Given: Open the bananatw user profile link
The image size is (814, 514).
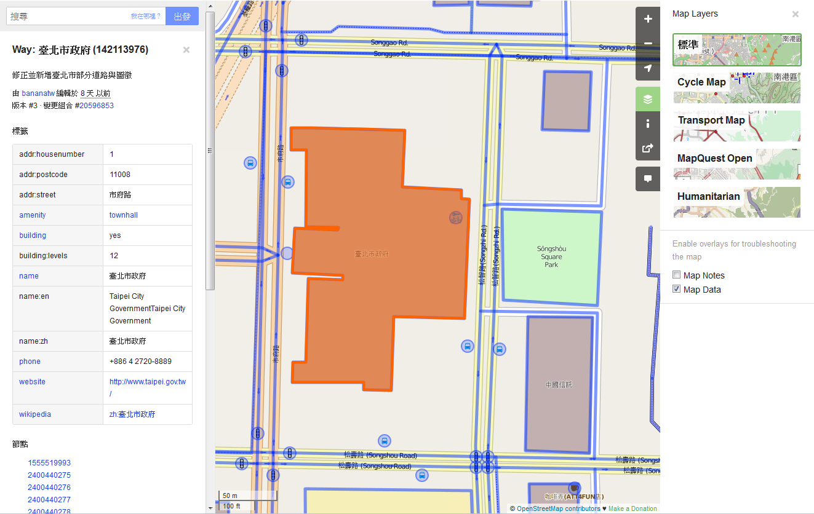Looking at the screenshot, I should (x=38, y=93).
